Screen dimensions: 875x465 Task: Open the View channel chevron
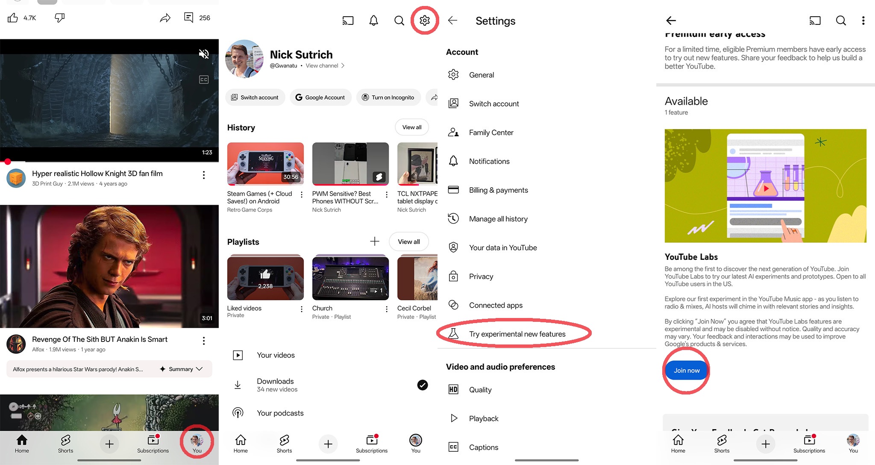click(343, 65)
